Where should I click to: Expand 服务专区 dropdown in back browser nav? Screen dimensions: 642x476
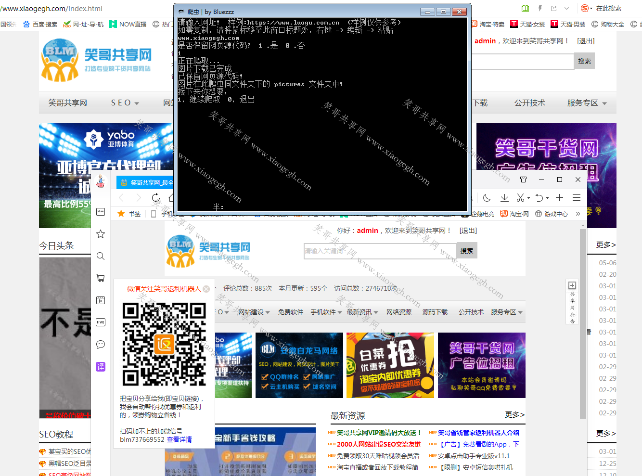click(604, 103)
